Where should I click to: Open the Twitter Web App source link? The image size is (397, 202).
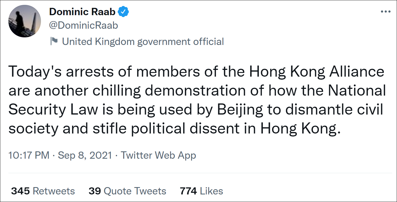[x=158, y=155]
